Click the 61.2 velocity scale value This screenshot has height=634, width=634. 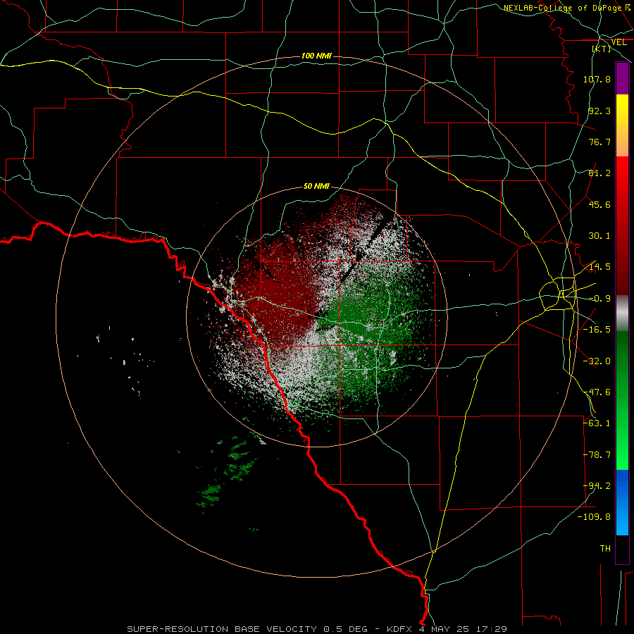coord(599,173)
